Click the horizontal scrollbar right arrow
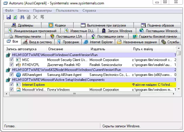Screen dimensions: 184x132 174,94
